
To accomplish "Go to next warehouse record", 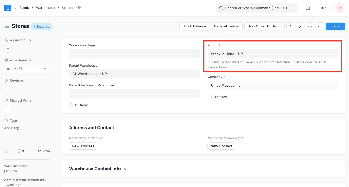I will point(300,26).
